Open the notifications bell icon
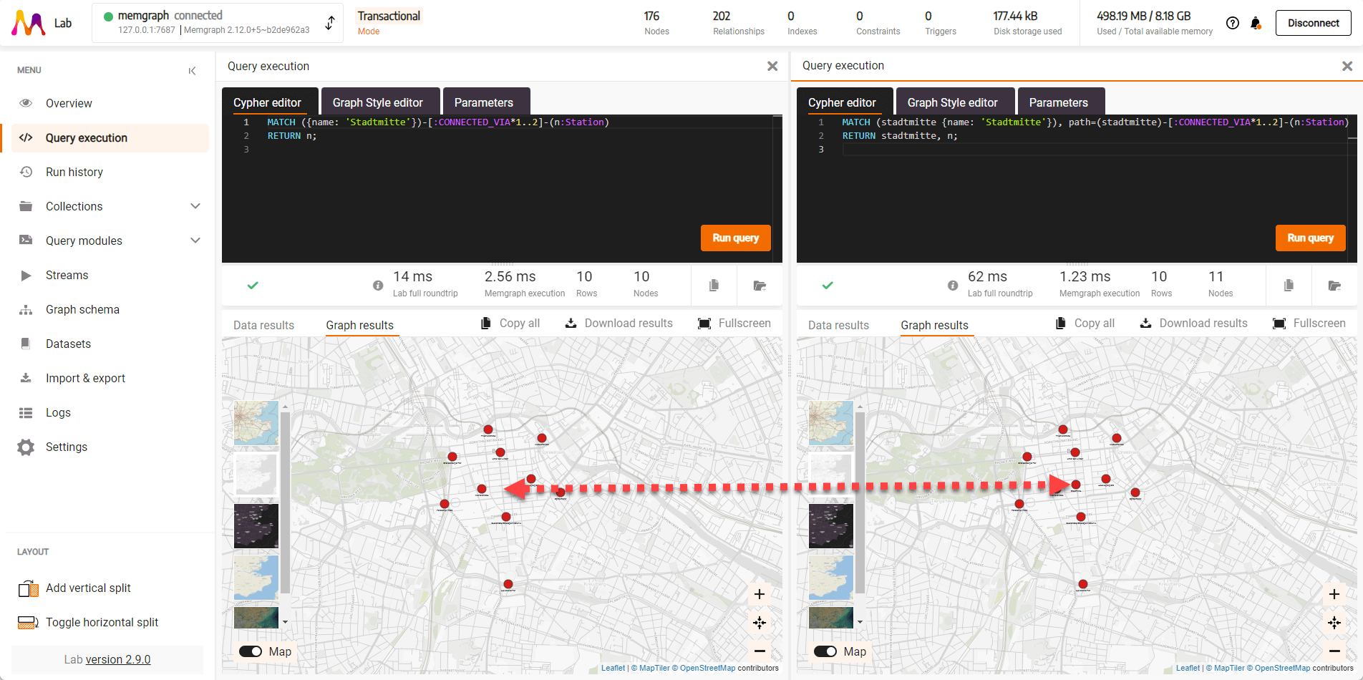Image resolution: width=1363 pixels, height=680 pixels. point(1256,23)
